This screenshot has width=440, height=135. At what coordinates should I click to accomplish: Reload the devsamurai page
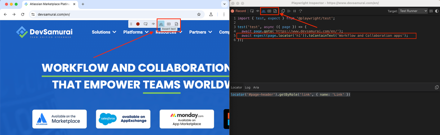click(x=23, y=14)
